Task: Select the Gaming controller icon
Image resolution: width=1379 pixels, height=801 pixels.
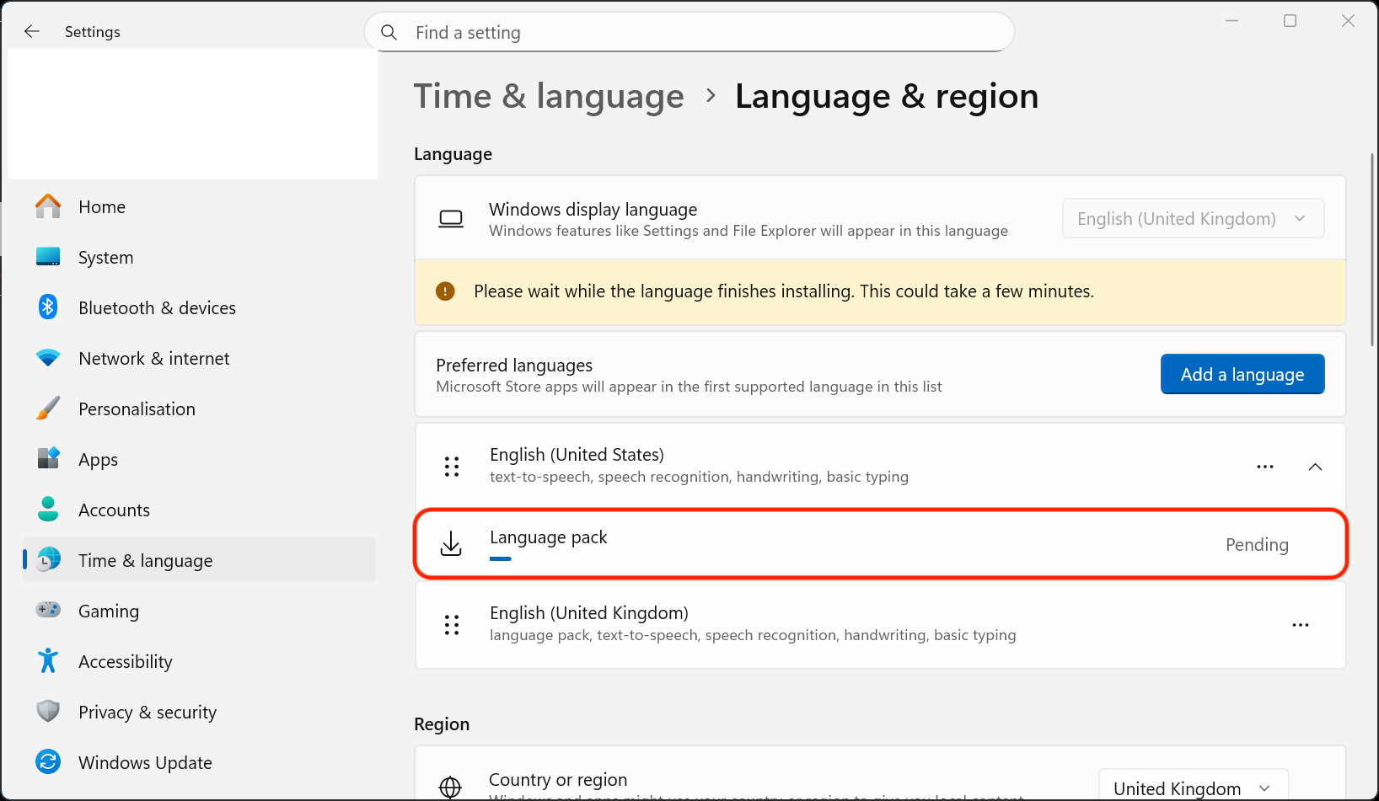Action: [48, 610]
